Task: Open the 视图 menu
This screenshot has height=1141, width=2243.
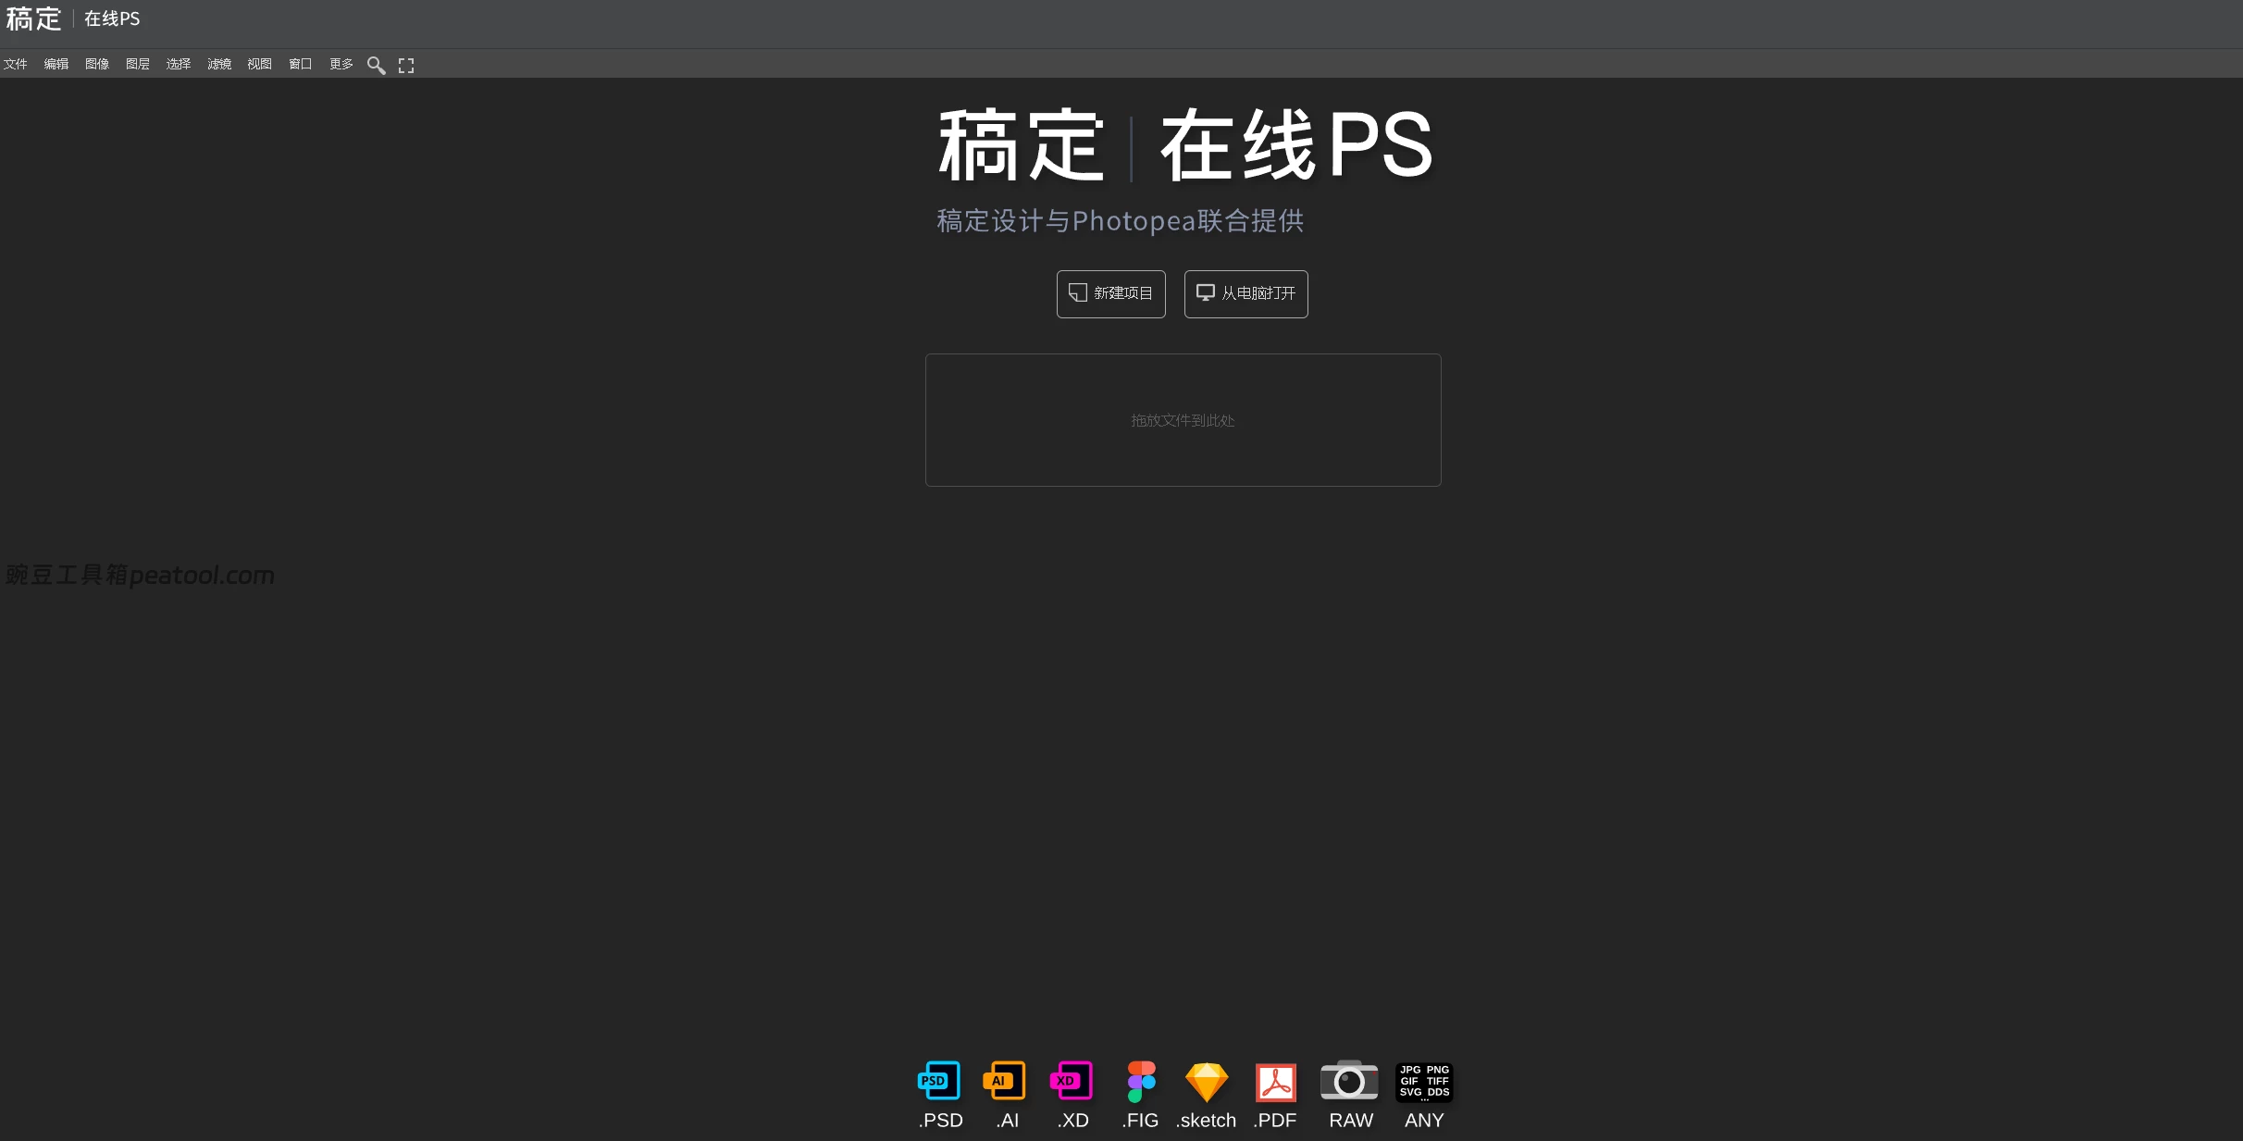Action: pyautogui.click(x=260, y=64)
